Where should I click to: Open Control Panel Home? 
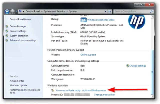coord(20,19)
